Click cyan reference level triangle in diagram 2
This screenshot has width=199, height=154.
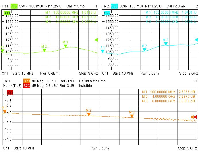click(197, 40)
